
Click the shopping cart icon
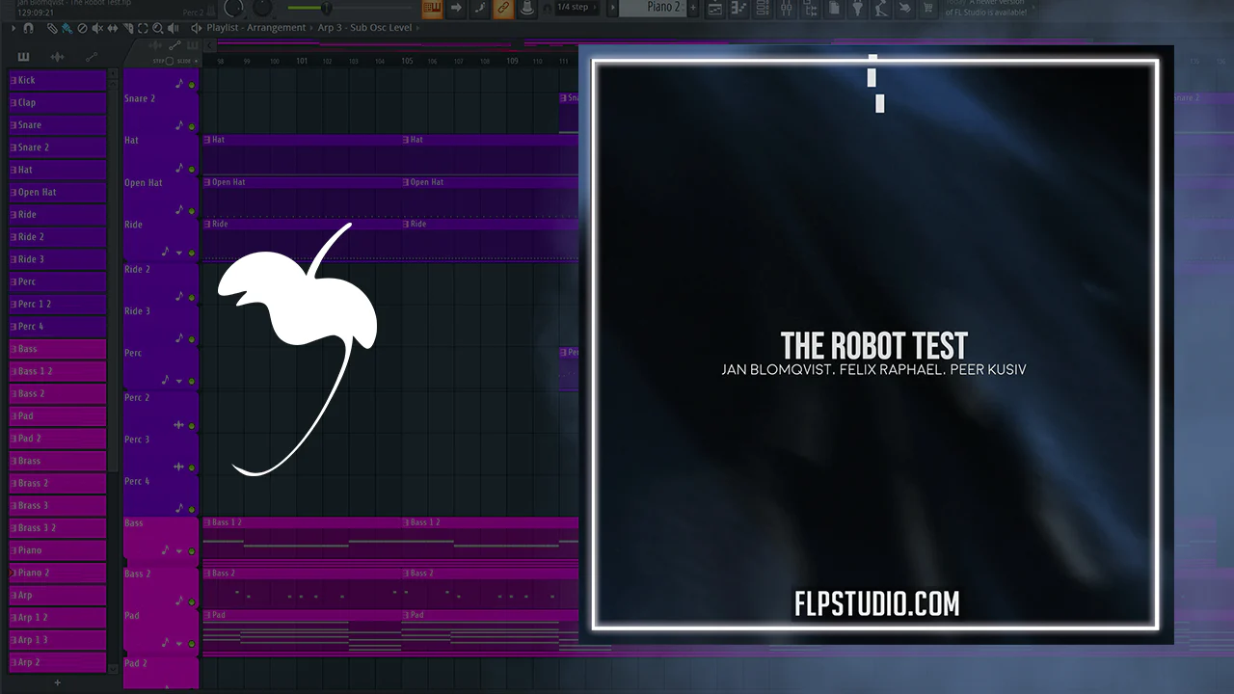click(x=927, y=9)
